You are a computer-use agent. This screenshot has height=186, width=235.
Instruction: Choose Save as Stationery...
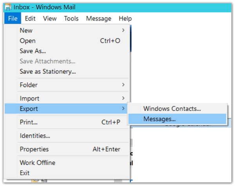67,72
